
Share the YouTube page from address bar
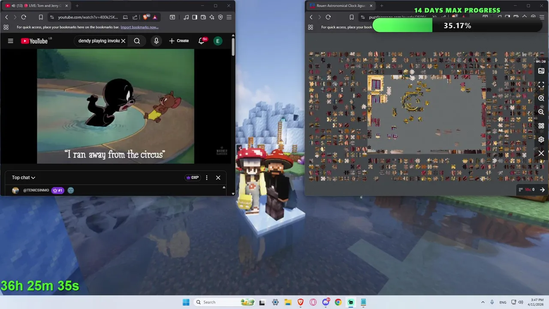tap(135, 17)
